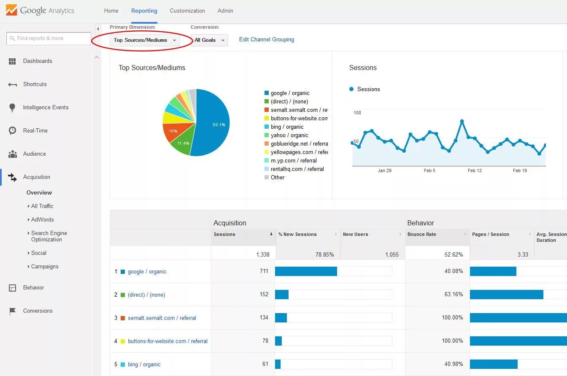Screen dimensions: 567x376
Task: Click the 63.16% bounce rate value
Action: (454, 295)
